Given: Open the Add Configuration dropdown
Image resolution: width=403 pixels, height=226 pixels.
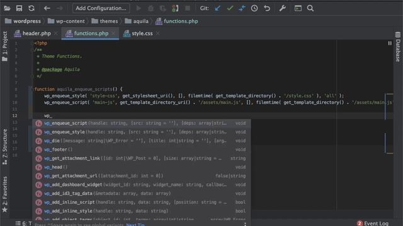Looking at the screenshot, I should point(101,8).
